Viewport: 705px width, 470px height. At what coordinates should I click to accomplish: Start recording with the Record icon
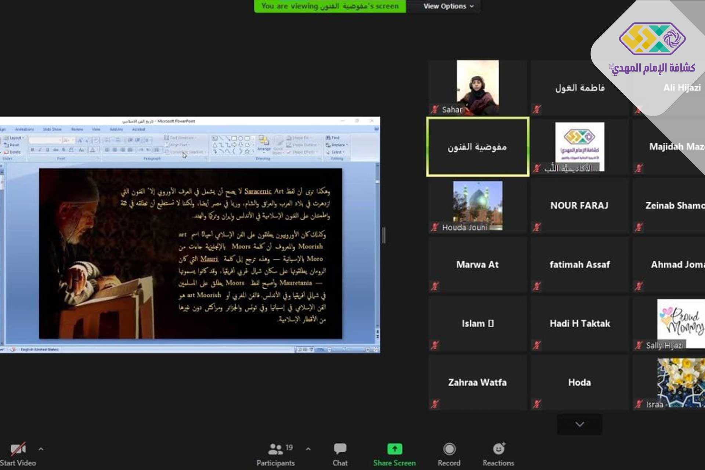click(x=449, y=449)
